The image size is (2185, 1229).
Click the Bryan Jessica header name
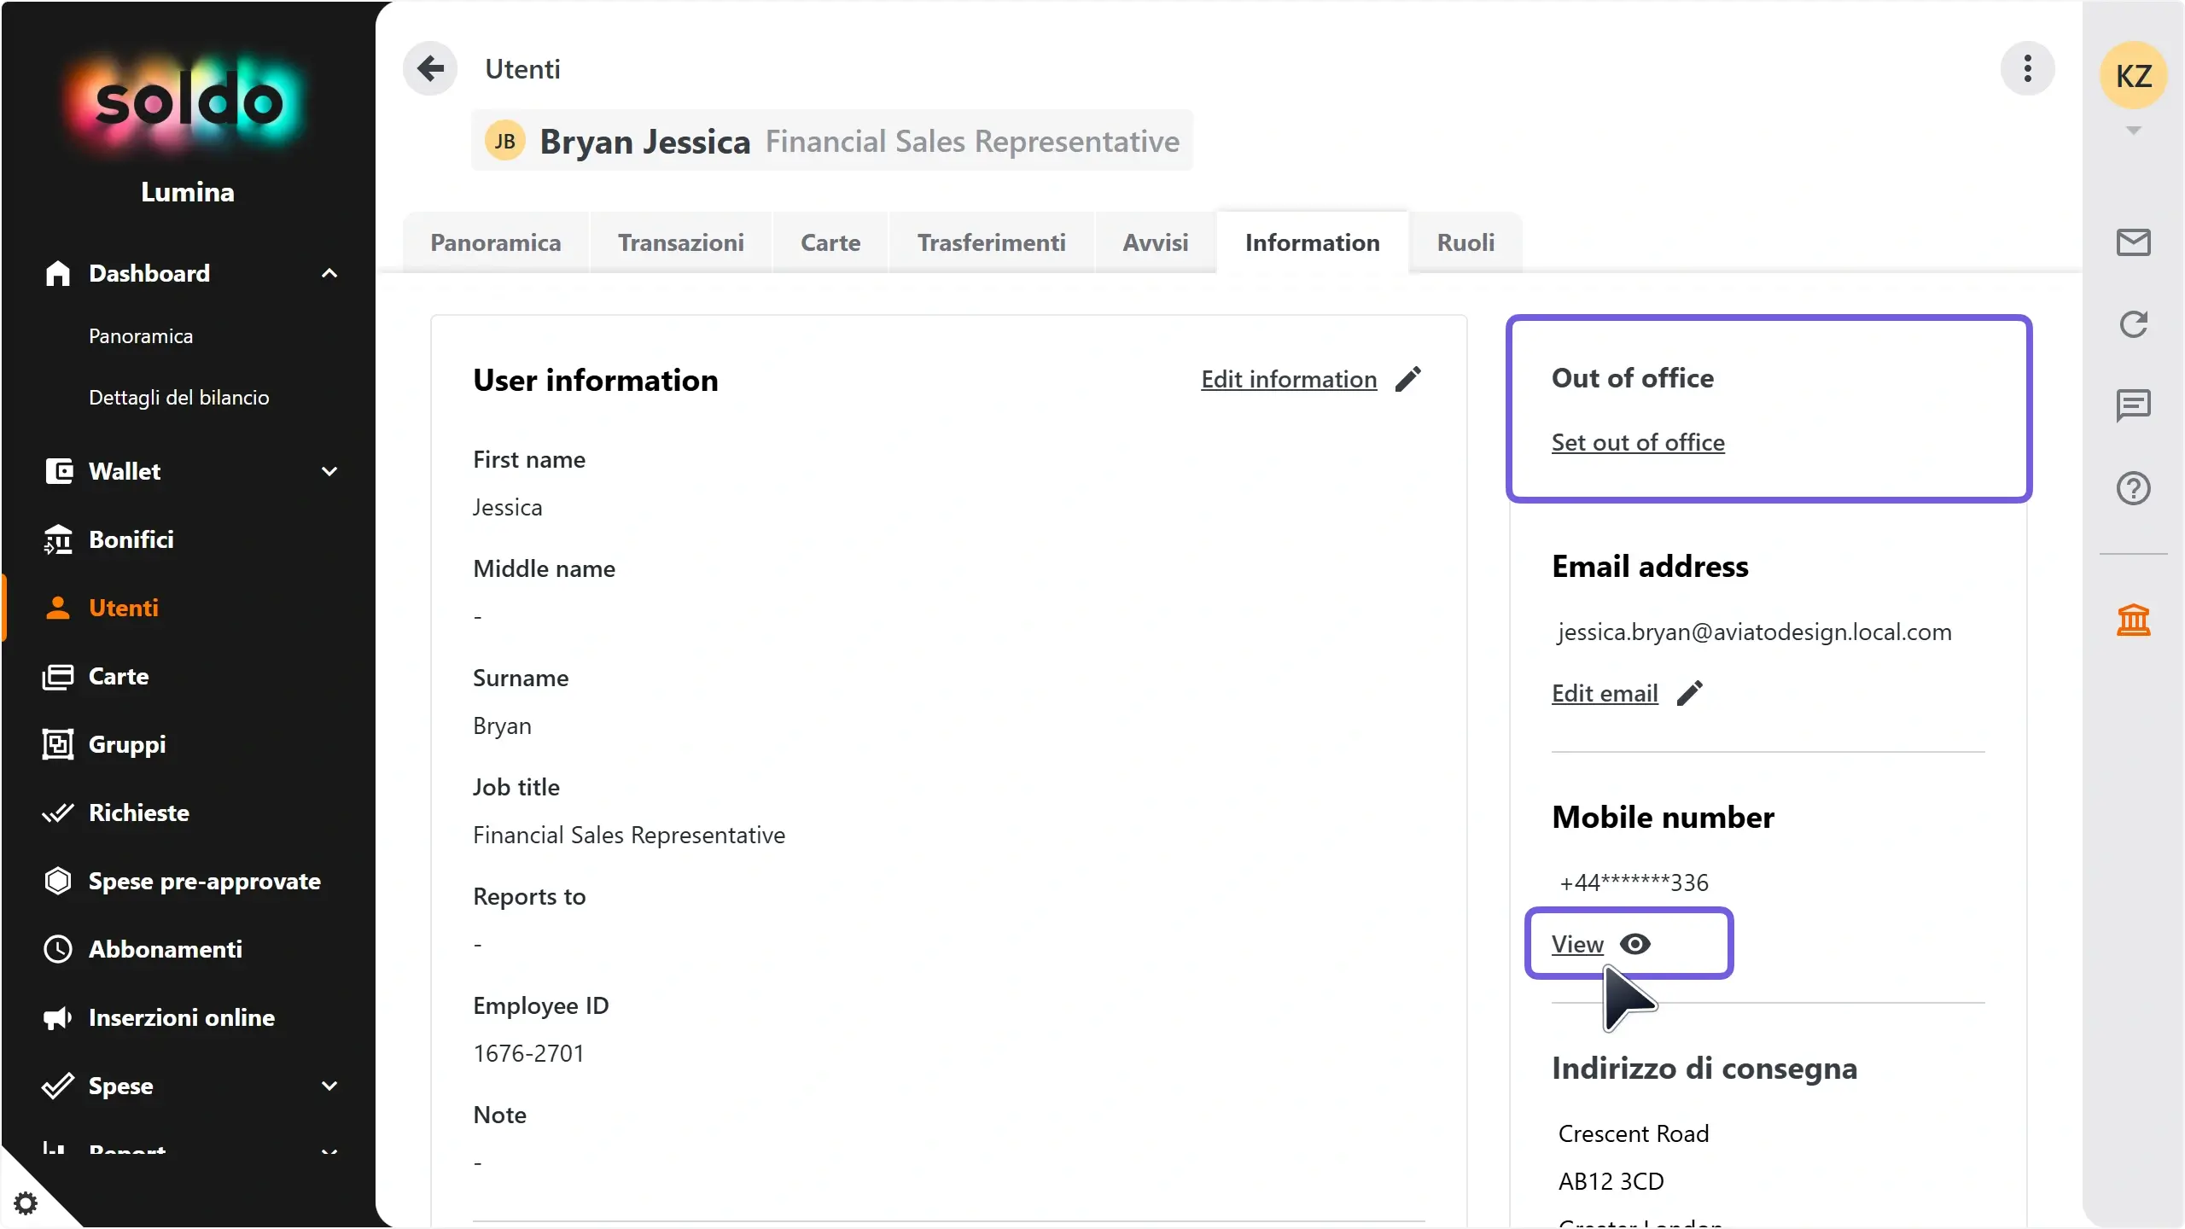pos(645,141)
